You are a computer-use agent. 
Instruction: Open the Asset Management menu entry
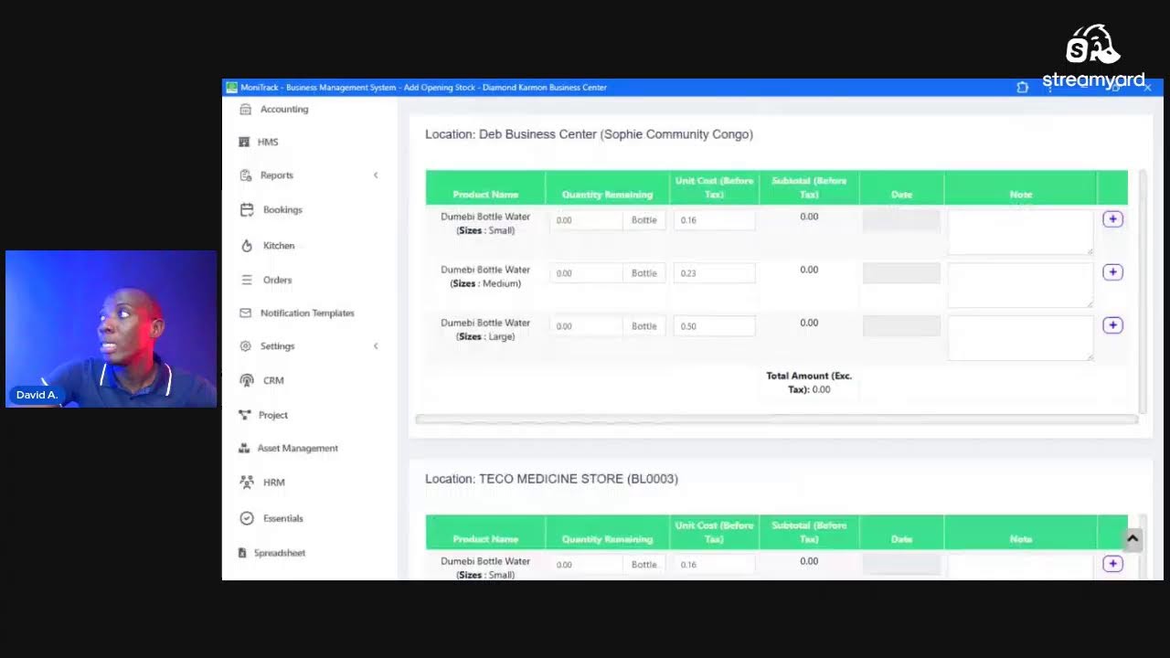298,448
